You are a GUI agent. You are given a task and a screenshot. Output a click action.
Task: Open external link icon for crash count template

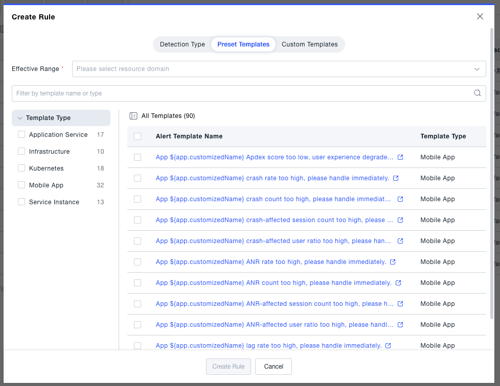point(400,199)
